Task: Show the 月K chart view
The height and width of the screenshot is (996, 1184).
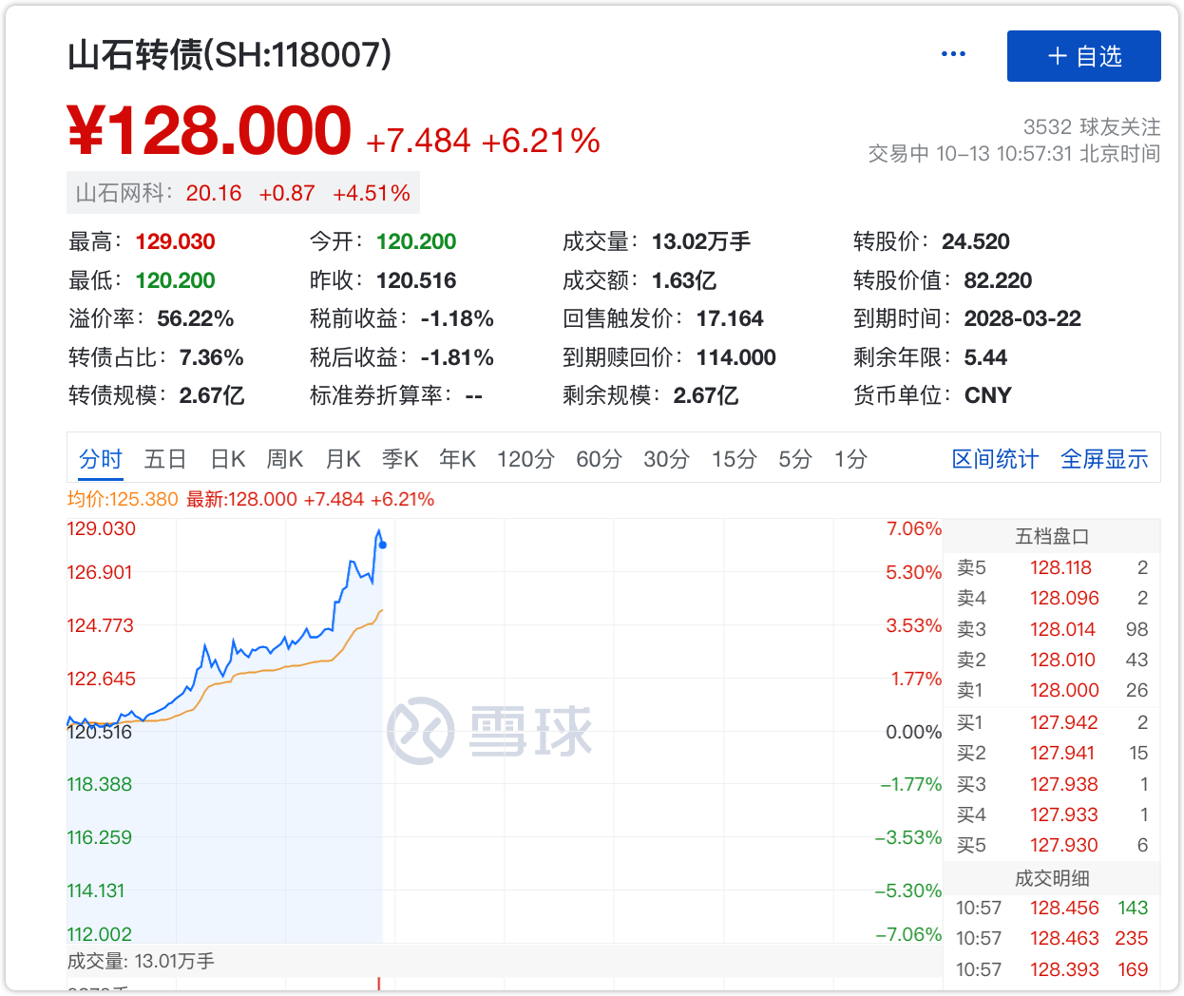Action: coord(343,460)
